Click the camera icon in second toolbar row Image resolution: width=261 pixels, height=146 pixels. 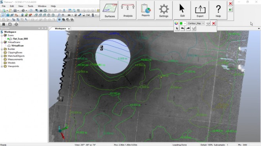click(69, 15)
